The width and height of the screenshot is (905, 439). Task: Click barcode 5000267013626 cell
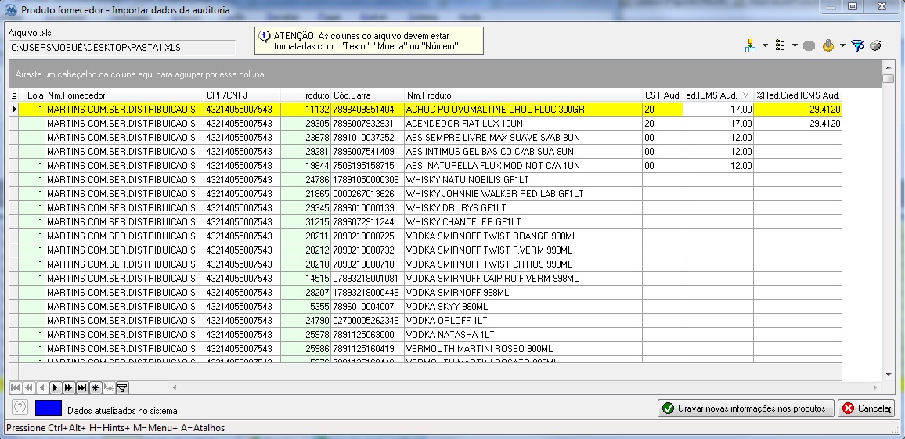368,194
